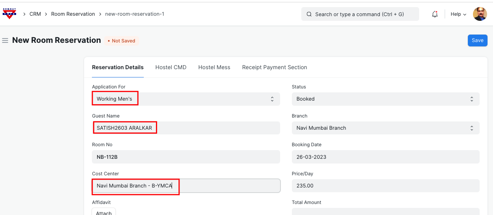Click the Attach button under Affidavit
This screenshot has width=493, height=215.
(104, 212)
